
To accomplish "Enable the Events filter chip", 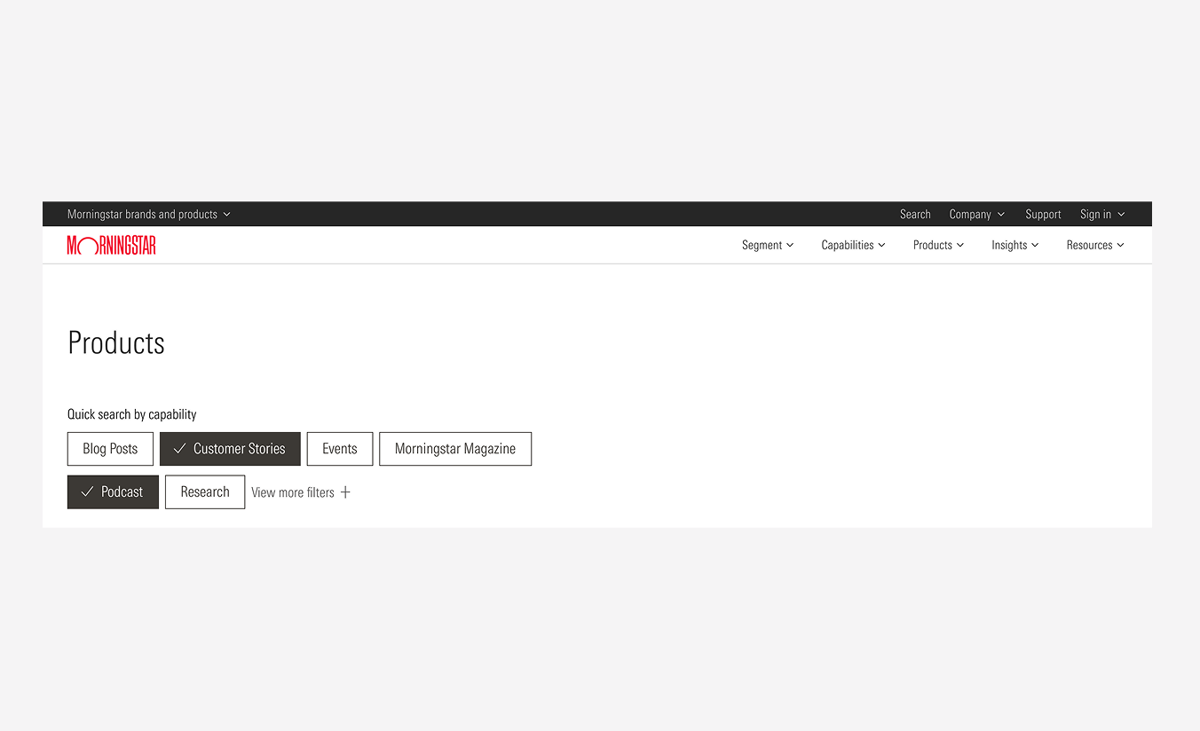I will point(339,449).
